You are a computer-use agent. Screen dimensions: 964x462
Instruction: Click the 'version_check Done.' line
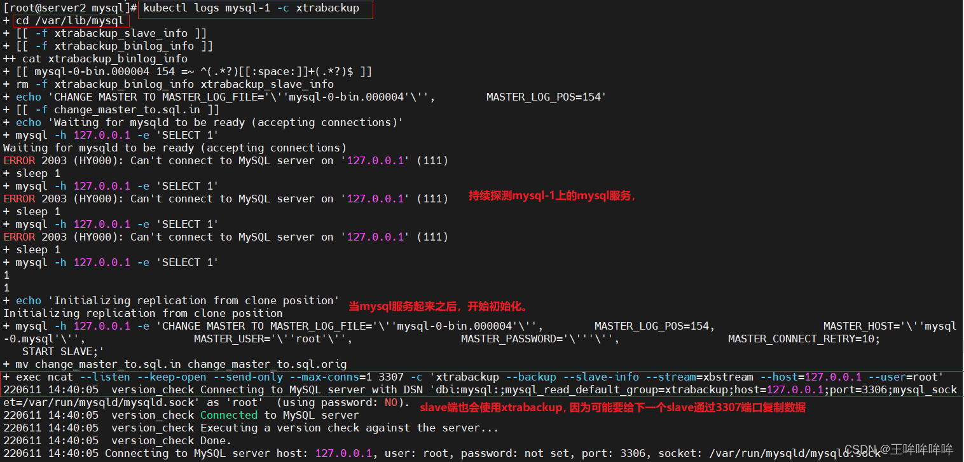click(x=172, y=441)
